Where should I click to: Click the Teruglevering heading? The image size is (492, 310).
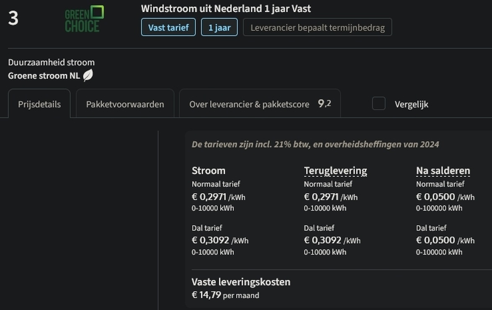335,171
